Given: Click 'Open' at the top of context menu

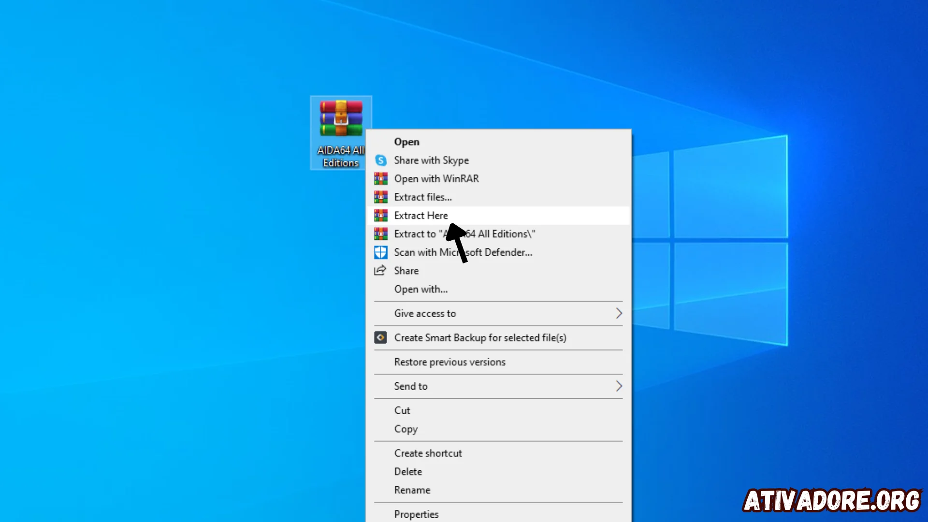Looking at the screenshot, I should click(406, 142).
